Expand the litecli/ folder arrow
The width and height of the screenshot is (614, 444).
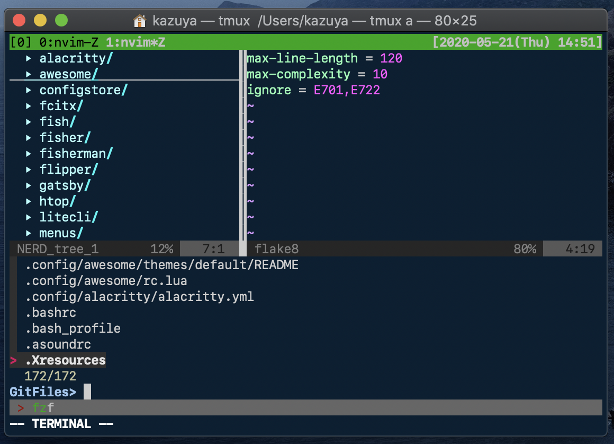[x=28, y=217]
